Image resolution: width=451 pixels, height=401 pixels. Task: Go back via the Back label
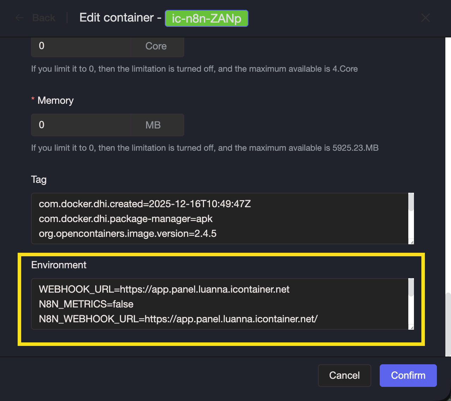point(44,18)
